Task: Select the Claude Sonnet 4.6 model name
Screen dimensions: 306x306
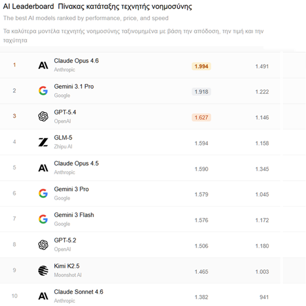Action: click(x=78, y=292)
